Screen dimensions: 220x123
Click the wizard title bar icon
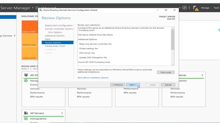click(41, 10)
